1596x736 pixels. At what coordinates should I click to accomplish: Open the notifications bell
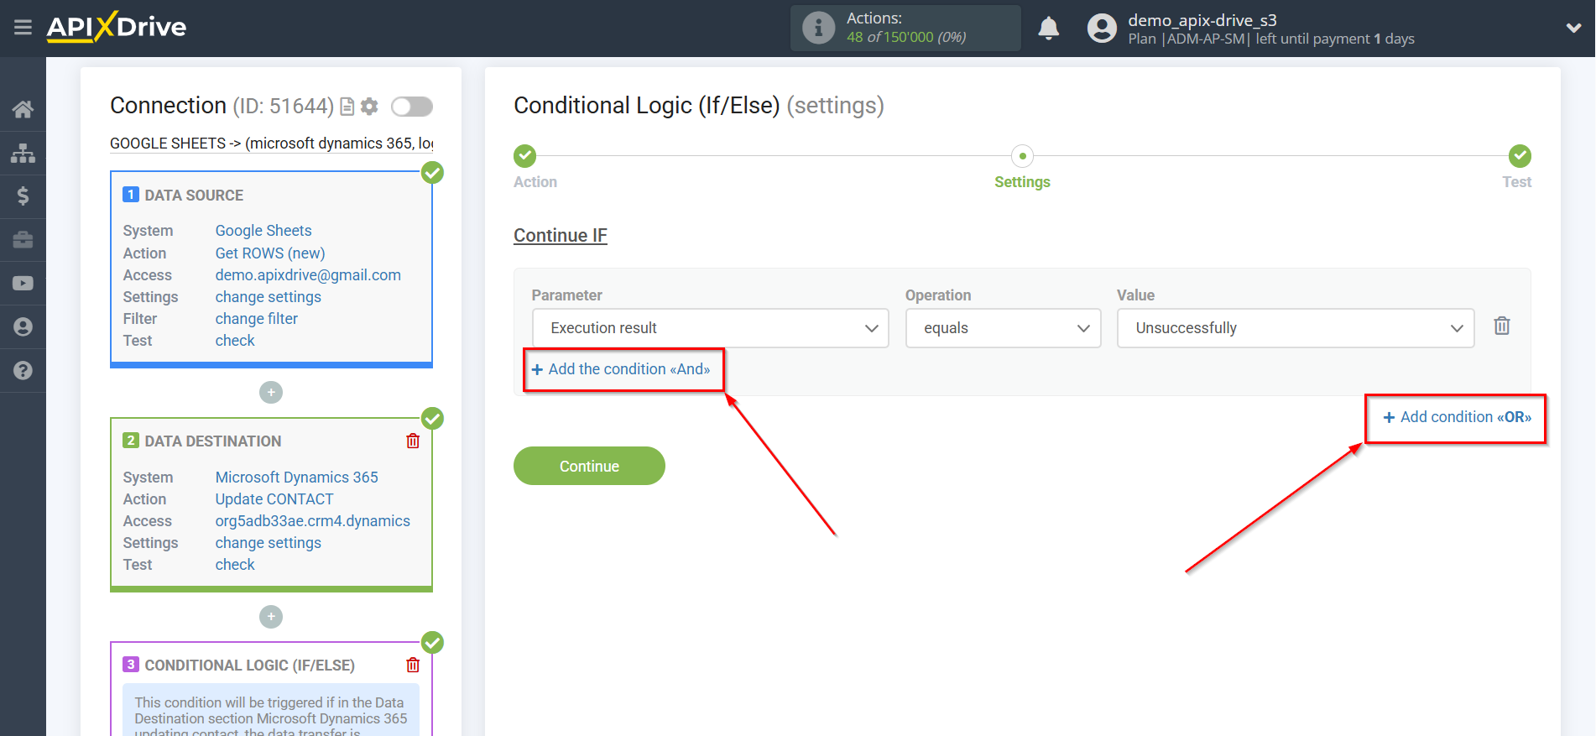[x=1048, y=28]
